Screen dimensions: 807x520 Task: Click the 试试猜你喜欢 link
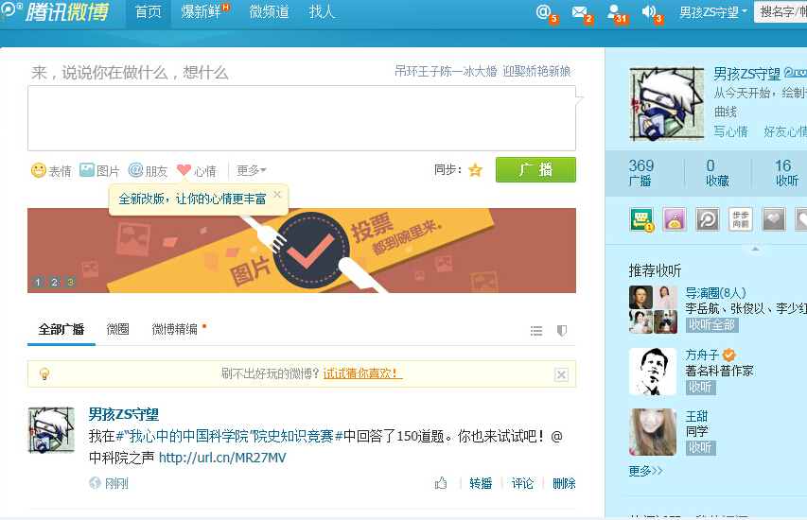362,373
